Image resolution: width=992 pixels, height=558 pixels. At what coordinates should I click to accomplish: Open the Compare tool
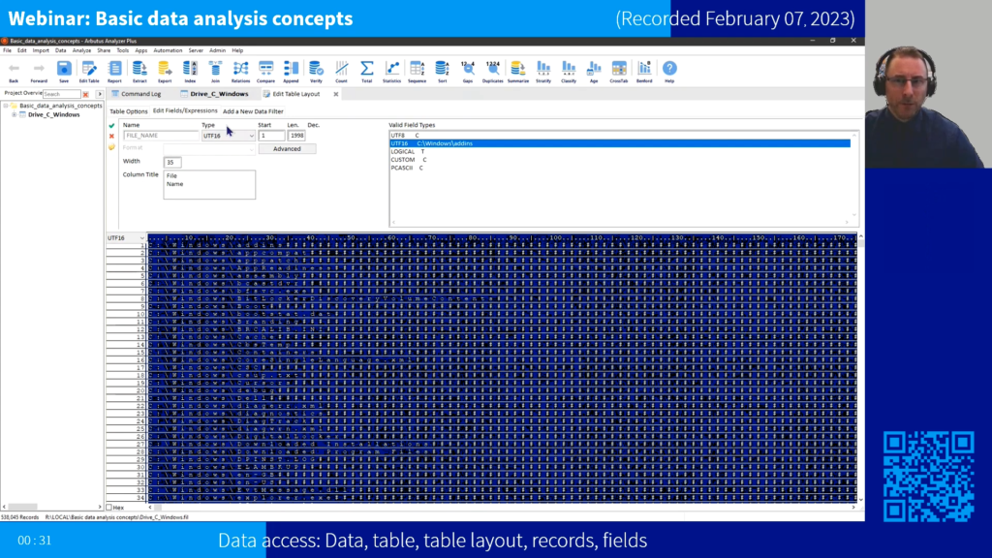[x=265, y=72]
